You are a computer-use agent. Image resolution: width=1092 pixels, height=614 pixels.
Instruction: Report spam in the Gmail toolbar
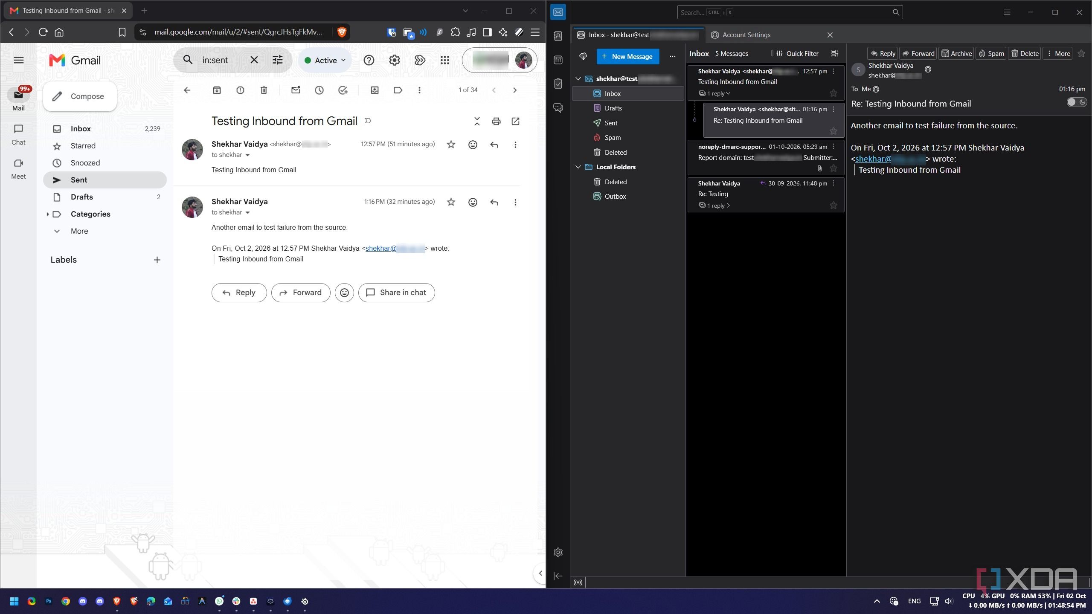click(x=240, y=90)
